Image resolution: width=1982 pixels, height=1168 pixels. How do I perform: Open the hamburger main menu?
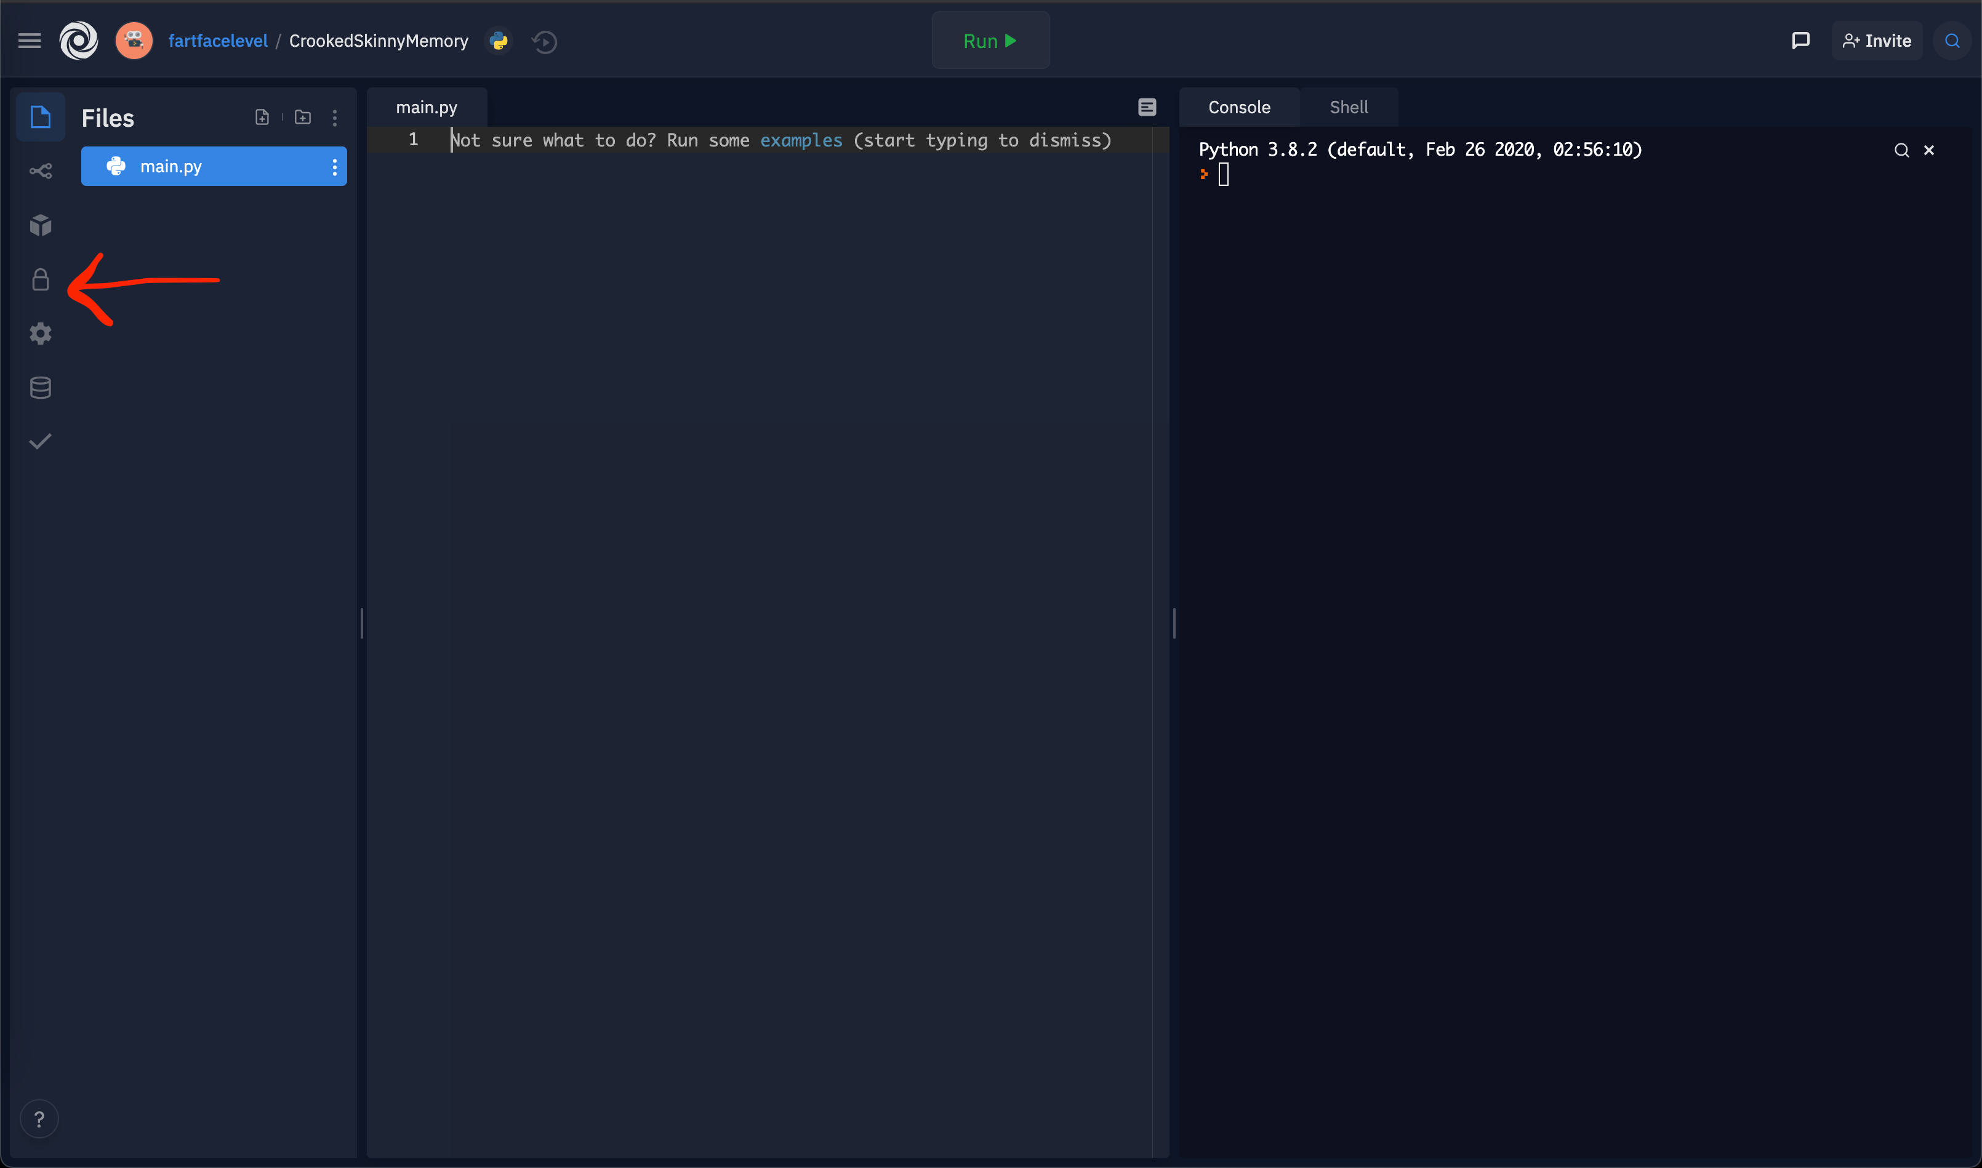click(29, 41)
